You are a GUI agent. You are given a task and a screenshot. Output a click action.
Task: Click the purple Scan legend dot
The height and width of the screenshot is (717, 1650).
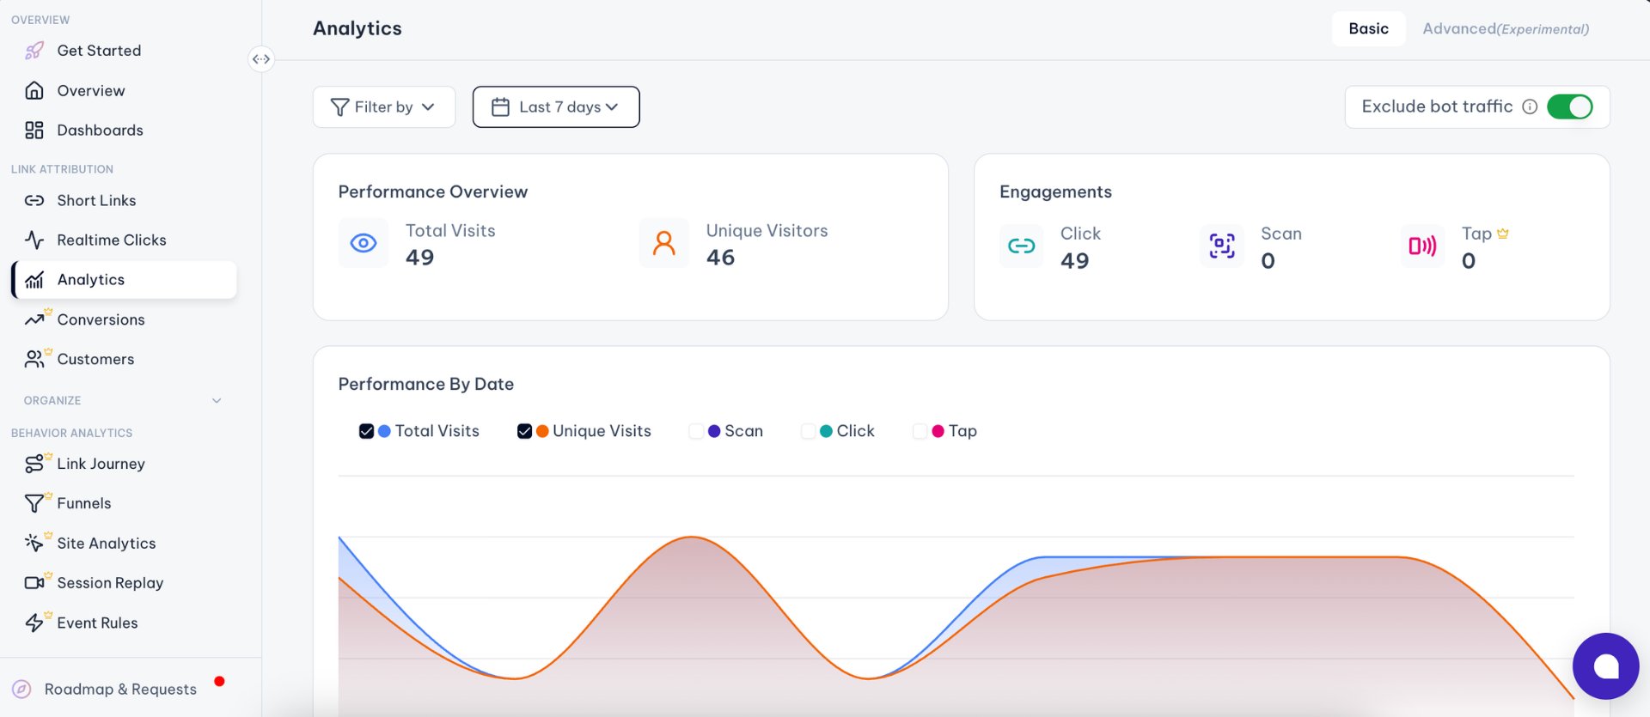pyautogui.click(x=714, y=431)
